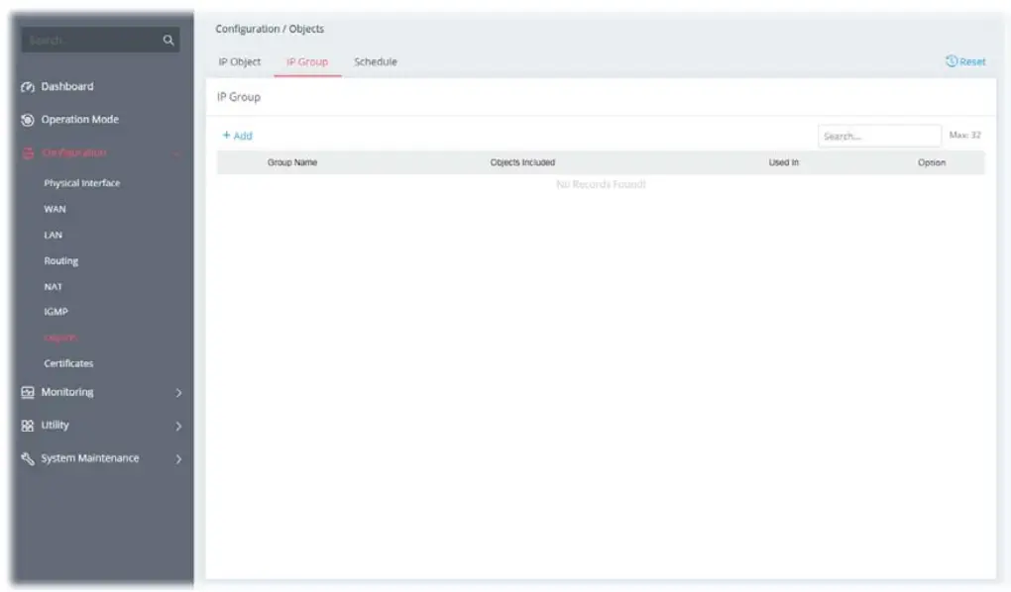Click Add to create an IP group
This screenshot has height=592, width=1011.
[x=243, y=136]
